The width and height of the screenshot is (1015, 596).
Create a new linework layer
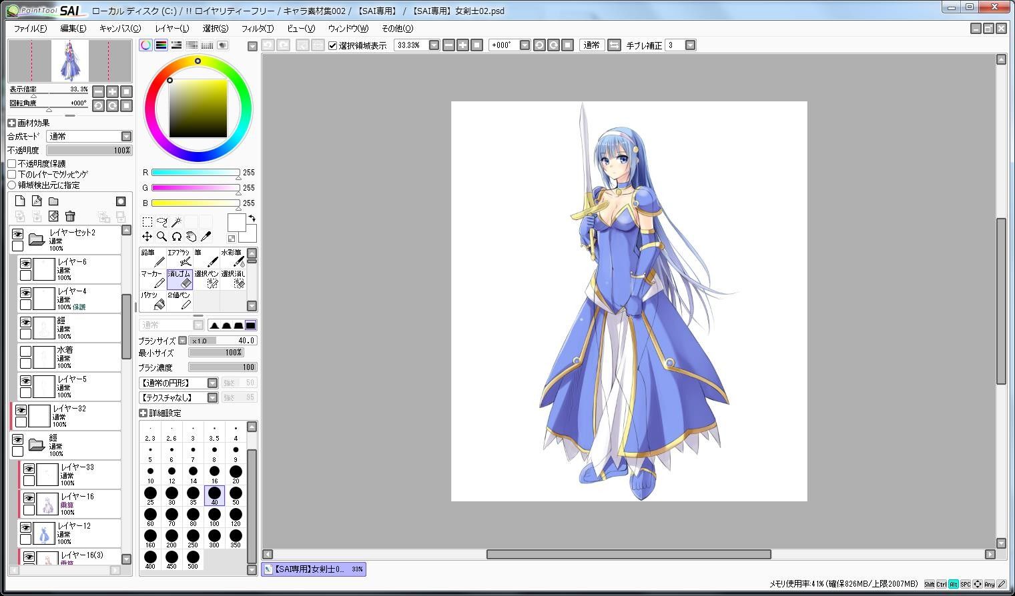point(37,201)
